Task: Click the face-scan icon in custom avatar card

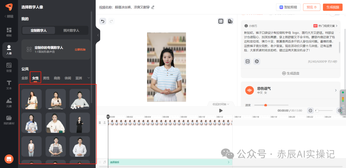Action: 29,49
